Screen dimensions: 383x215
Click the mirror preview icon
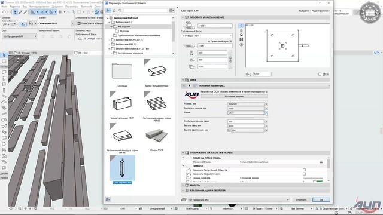click(241, 39)
